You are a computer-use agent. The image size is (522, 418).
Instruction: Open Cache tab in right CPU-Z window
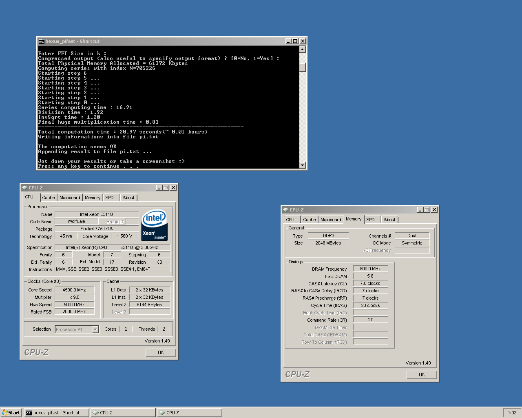pyautogui.click(x=309, y=220)
